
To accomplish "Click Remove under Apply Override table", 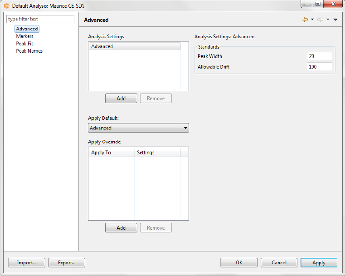I will tap(156, 228).
